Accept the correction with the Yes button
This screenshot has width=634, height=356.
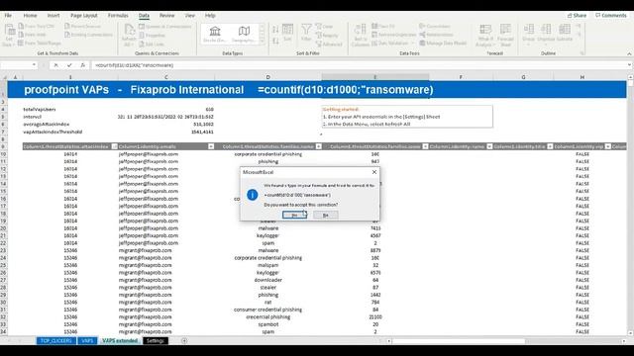(x=294, y=216)
